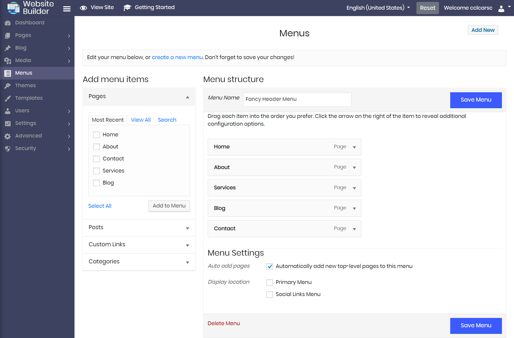Check the Home page checkbox

click(96, 135)
